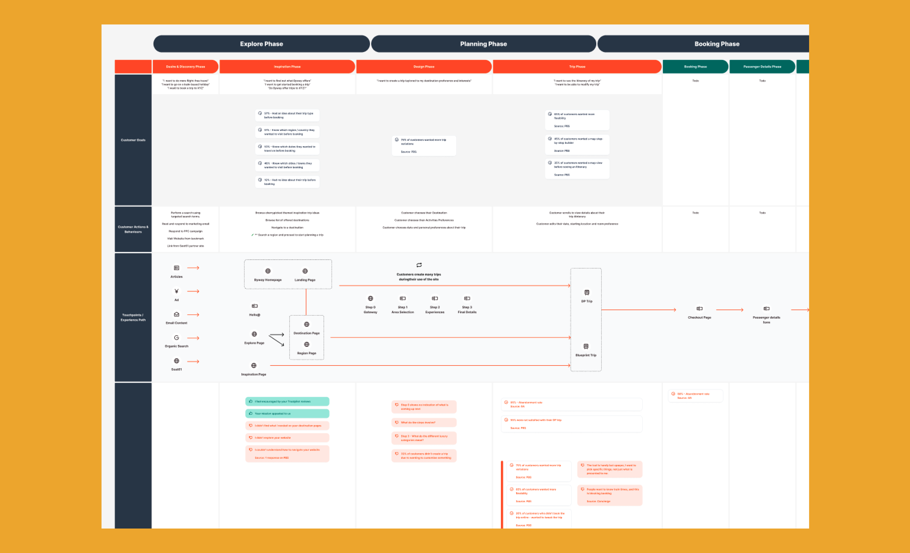The height and width of the screenshot is (553, 910).
Task: Select the Explore Phase header
Action: pos(261,44)
